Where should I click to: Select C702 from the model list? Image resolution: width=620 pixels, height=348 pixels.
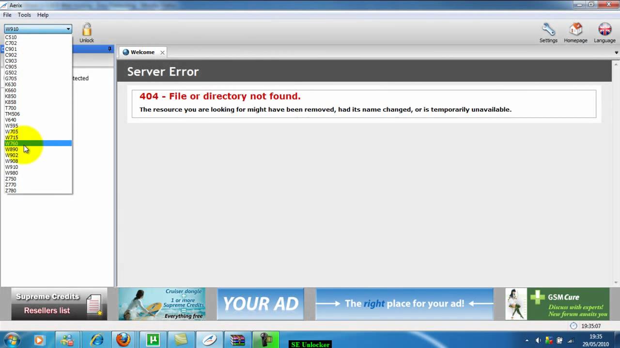coord(38,43)
